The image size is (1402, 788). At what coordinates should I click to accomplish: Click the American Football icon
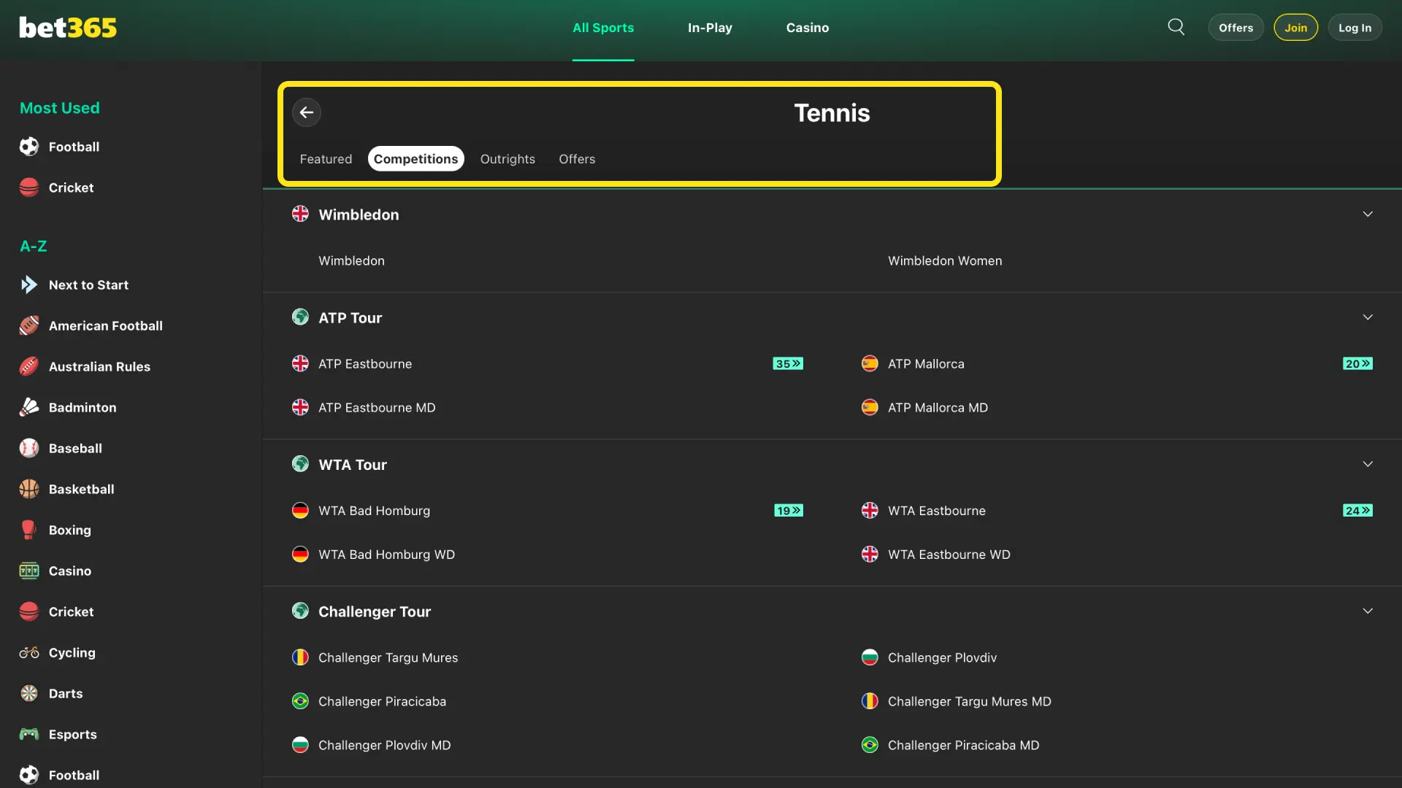click(29, 325)
